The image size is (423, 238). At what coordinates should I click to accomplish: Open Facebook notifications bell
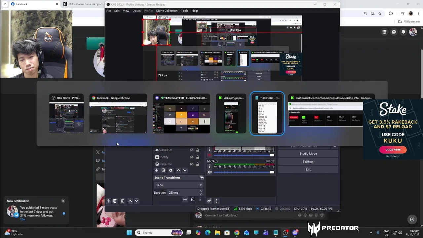coord(404,32)
